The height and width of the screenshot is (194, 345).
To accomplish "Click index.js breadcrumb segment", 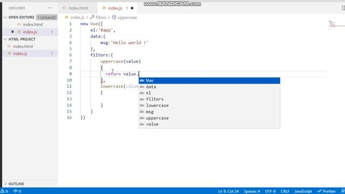I will click(77, 17).
